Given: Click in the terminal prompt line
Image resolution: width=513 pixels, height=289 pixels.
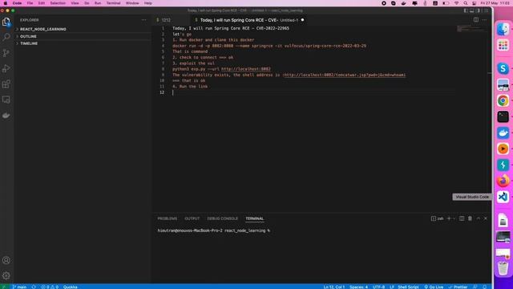Looking at the screenshot, I should click(214, 230).
